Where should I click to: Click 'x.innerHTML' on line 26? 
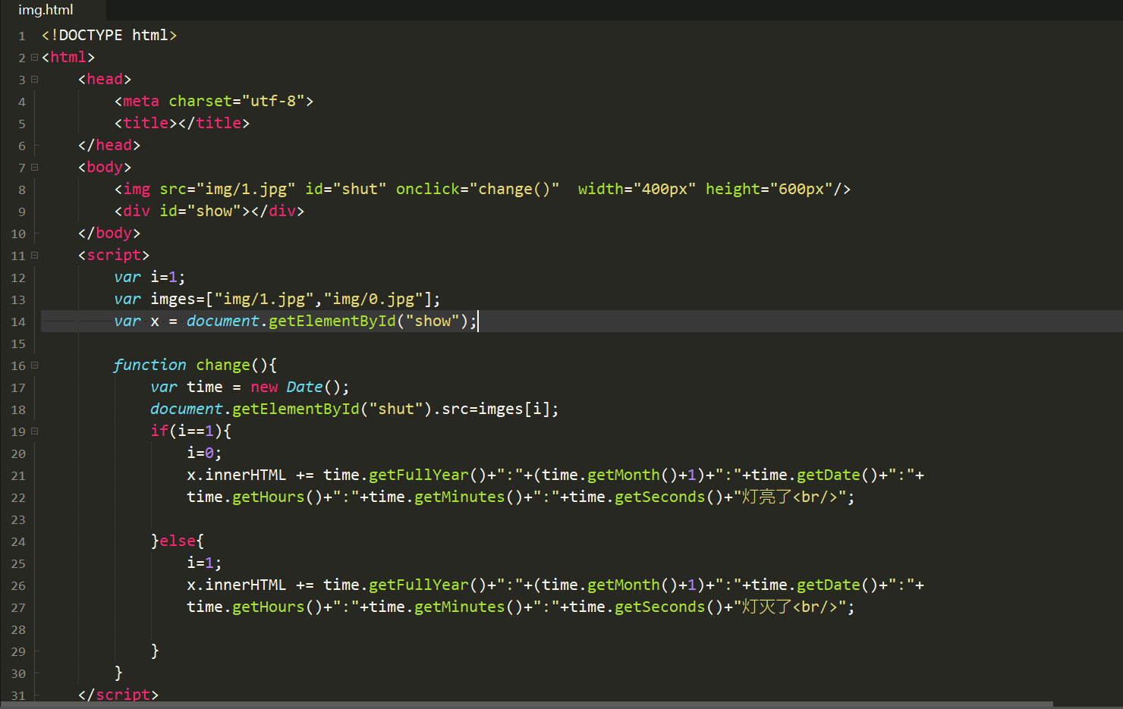[237, 585]
